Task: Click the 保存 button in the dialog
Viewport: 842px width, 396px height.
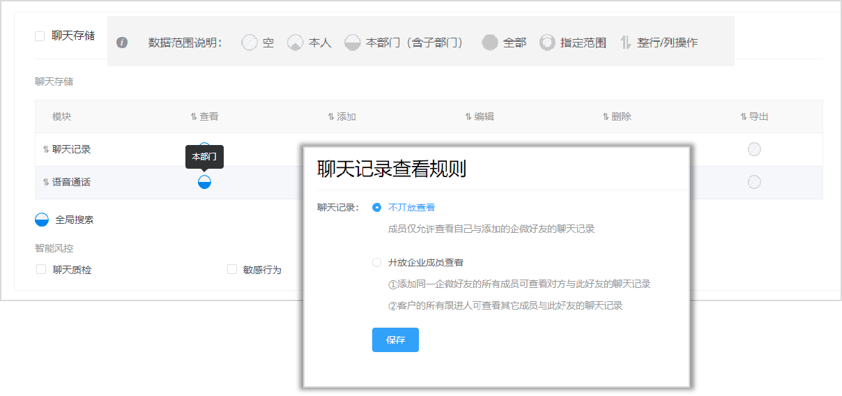Action: (x=395, y=340)
